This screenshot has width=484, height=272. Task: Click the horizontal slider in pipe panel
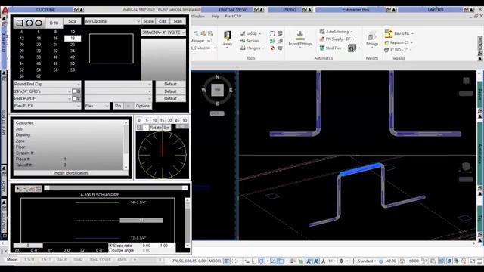pyautogui.click(x=116, y=188)
